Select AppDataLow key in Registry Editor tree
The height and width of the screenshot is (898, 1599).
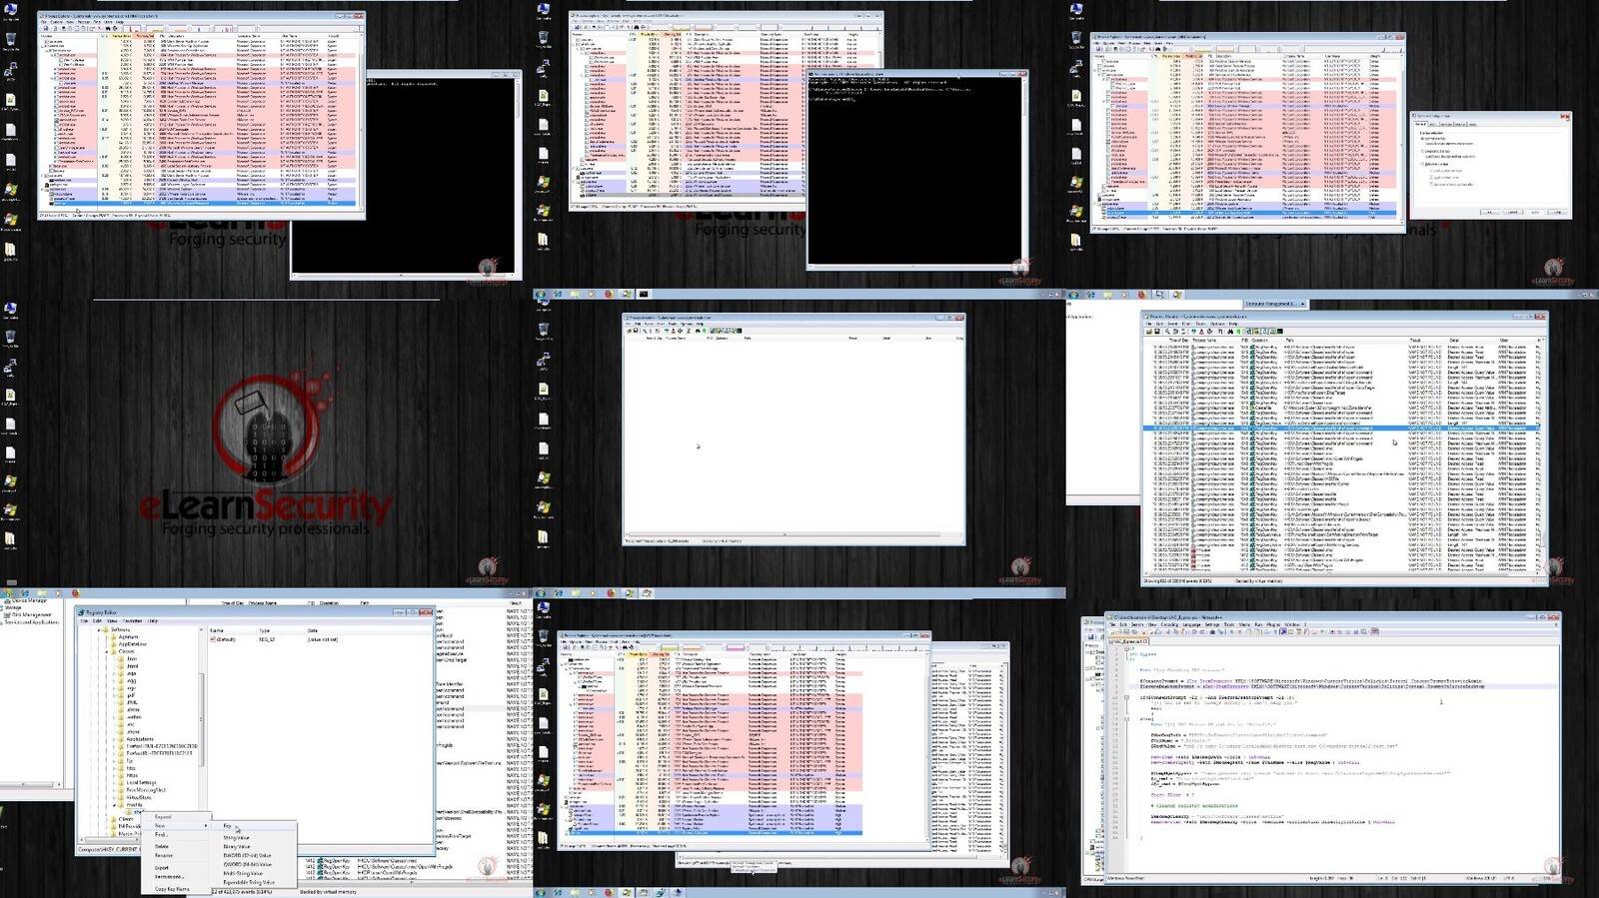133,644
